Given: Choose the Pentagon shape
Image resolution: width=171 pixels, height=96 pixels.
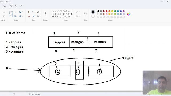Looking at the screenshot, I should 56,14.
